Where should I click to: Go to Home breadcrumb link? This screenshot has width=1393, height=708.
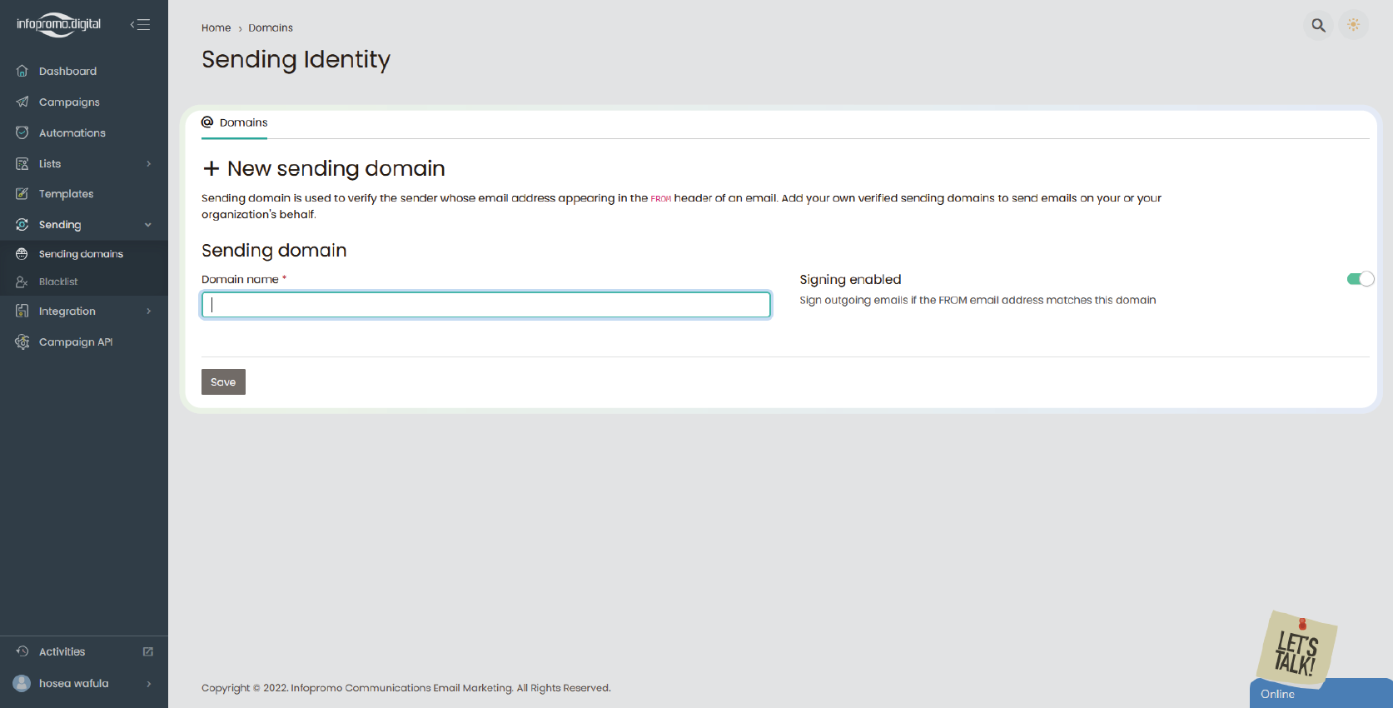click(216, 27)
